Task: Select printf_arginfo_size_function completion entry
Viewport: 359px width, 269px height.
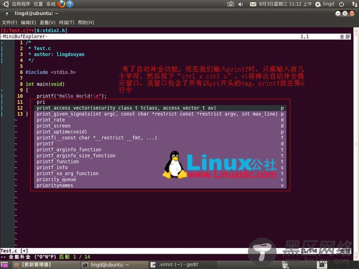Action: (x=160, y=156)
